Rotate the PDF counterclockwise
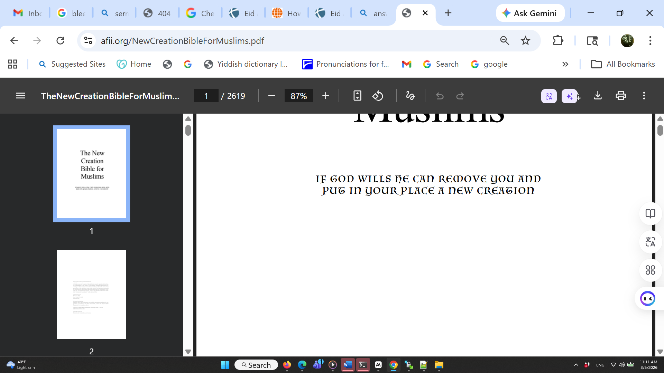 pos(378,96)
